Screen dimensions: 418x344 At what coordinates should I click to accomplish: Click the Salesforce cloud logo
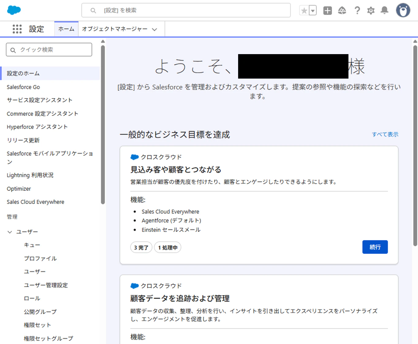pyautogui.click(x=14, y=10)
